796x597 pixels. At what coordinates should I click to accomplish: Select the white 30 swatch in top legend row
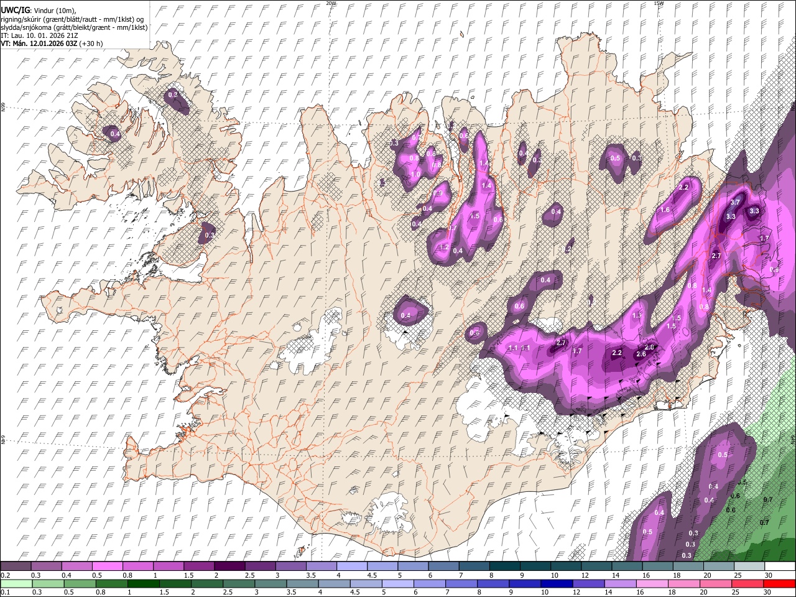779,567
